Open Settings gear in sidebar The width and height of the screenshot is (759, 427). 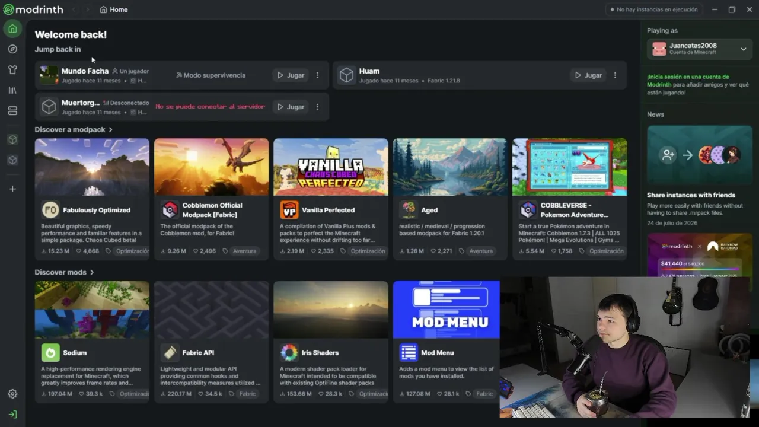pyautogui.click(x=12, y=394)
